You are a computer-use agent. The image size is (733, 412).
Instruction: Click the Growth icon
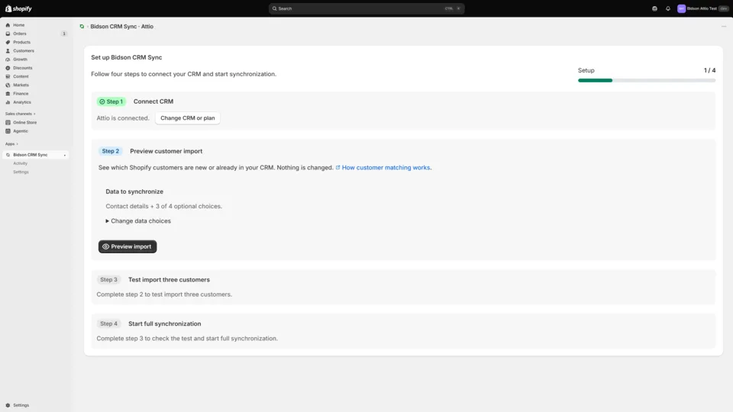tap(8, 60)
